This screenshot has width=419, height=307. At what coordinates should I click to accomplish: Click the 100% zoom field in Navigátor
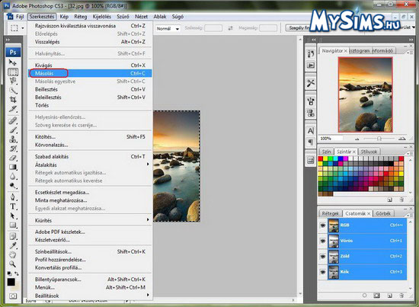(x=331, y=139)
